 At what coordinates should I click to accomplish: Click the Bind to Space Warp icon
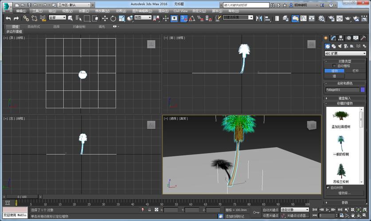(43, 18)
